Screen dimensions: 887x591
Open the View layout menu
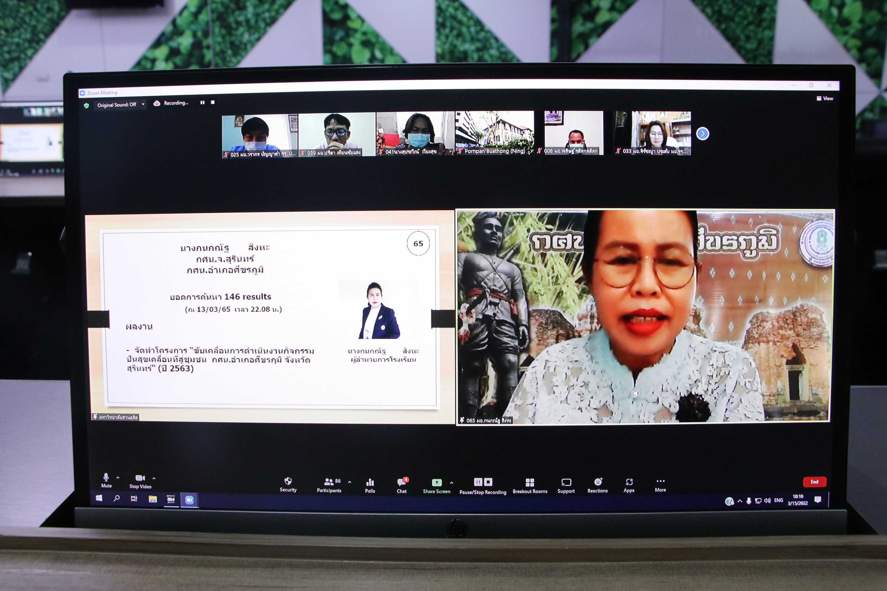(825, 98)
